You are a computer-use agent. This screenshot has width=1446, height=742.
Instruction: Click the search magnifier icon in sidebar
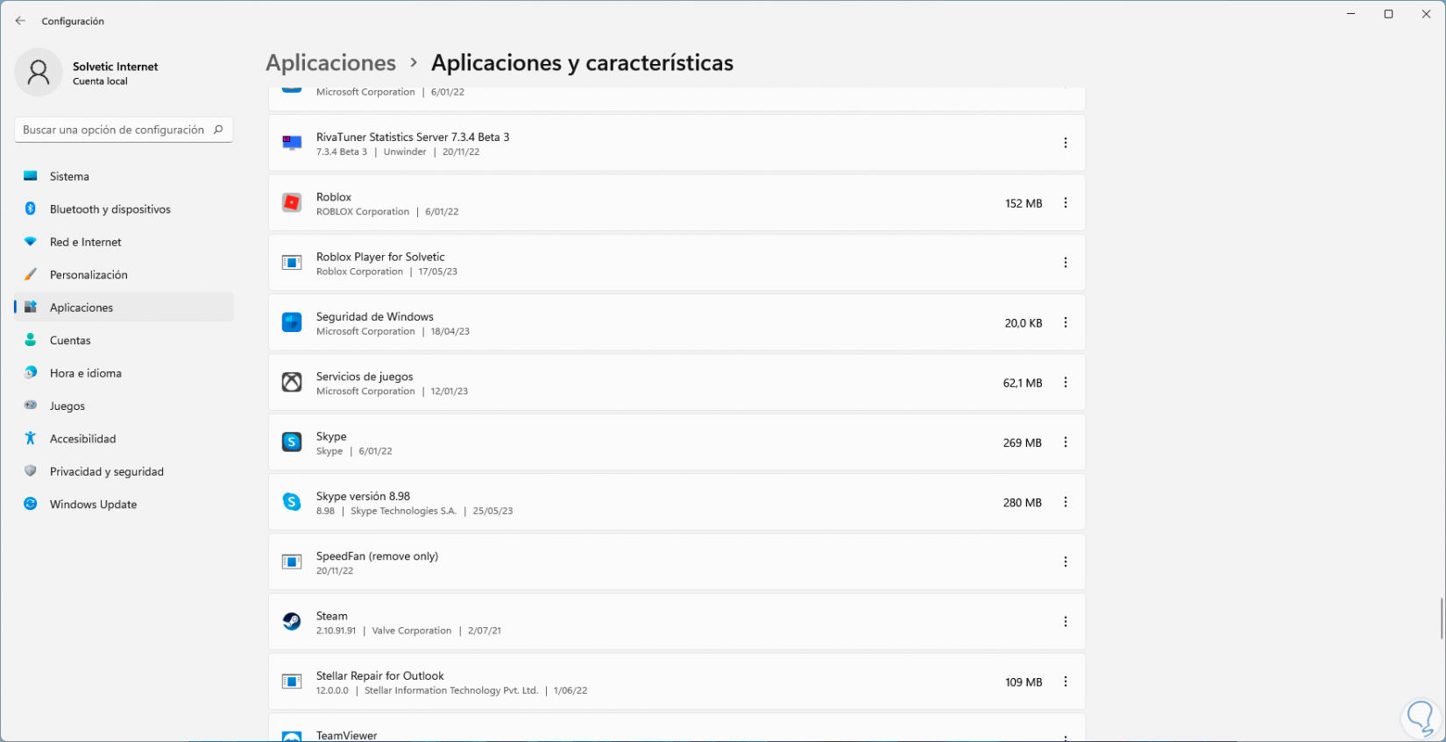218,130
